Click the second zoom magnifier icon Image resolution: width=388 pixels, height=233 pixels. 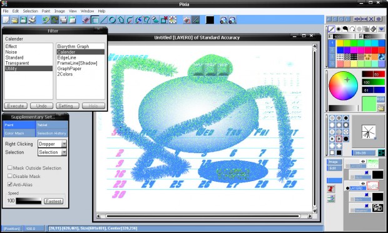[232, 20]
